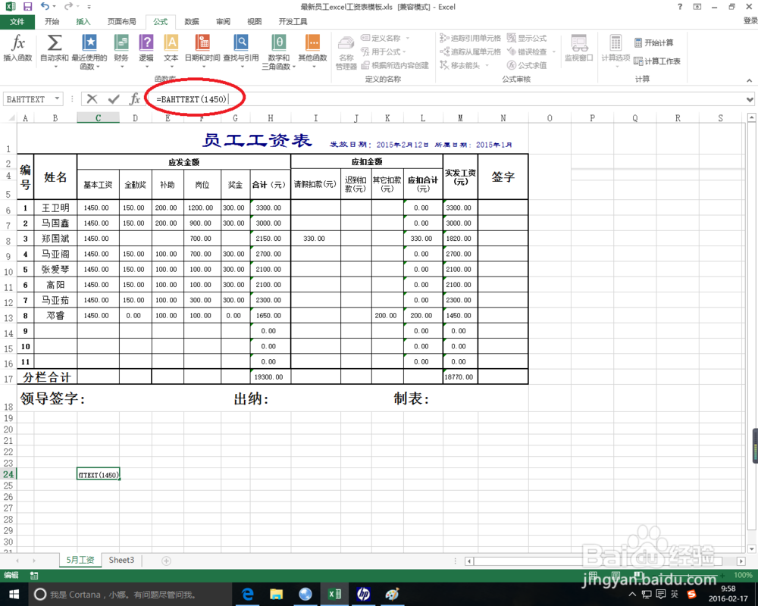Screen dimensions: 758x606
Task: Switch to the Data (数据) ribbon tab
Action: pos(192,22)
